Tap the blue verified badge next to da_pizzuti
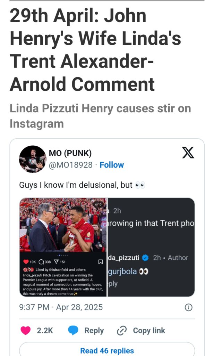Image resolution: width=213 pixels, height=356 pixels. (146, 258)
